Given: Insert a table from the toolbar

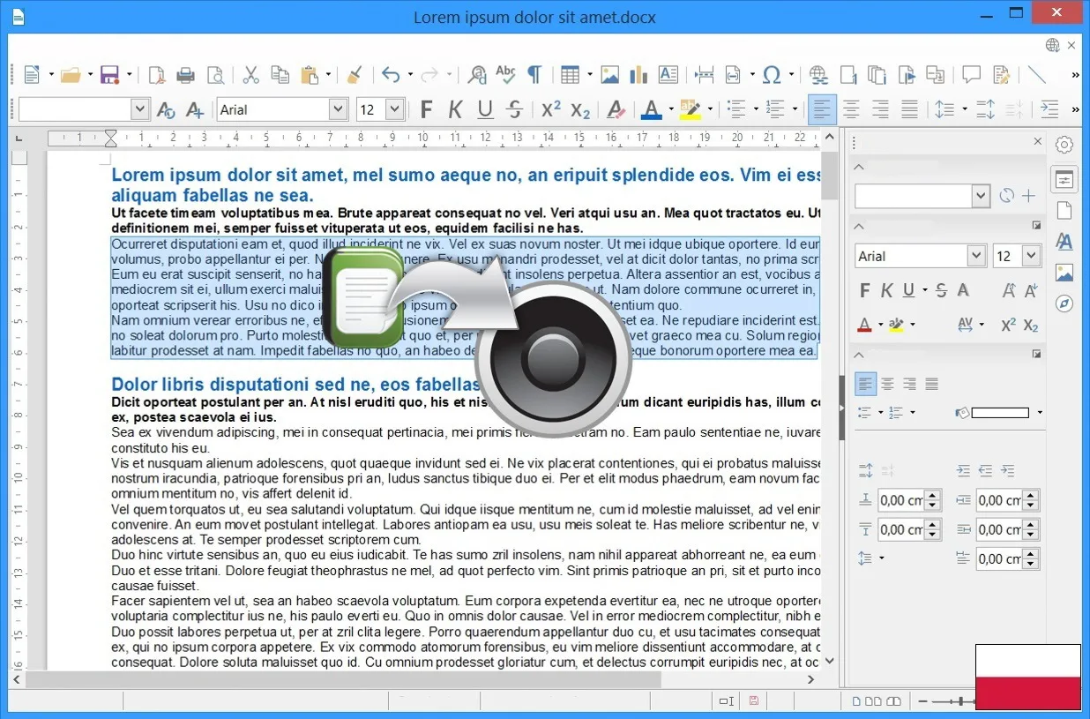Looking at the screenshot, I should (x=570, y=75).
